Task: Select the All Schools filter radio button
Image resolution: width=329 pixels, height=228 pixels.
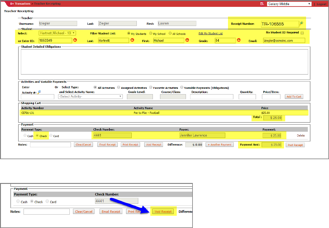Action: [x=170, y=33]
